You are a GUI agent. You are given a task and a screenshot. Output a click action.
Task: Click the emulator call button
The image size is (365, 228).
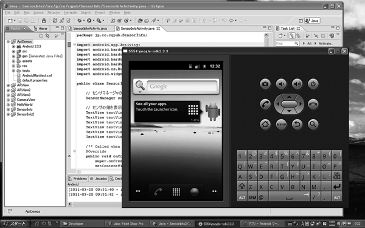(x=265, y=104)
